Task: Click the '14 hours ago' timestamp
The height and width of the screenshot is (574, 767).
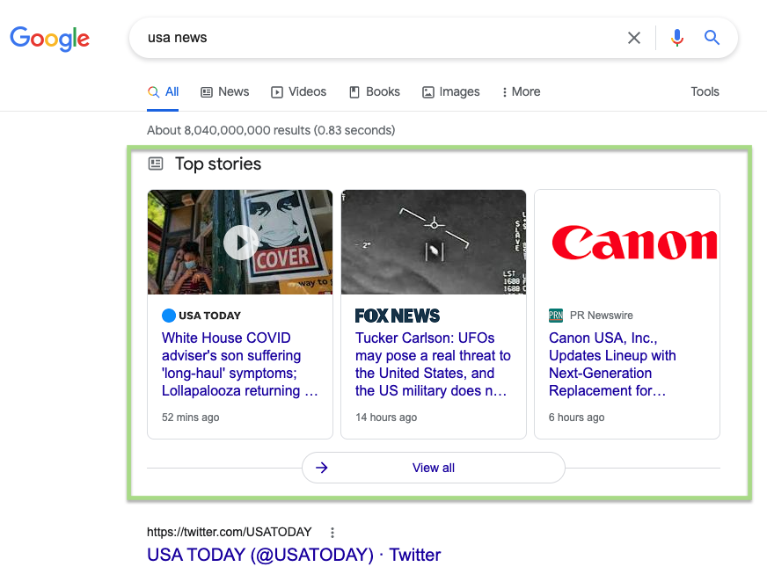Action: [x=386, y=418]
